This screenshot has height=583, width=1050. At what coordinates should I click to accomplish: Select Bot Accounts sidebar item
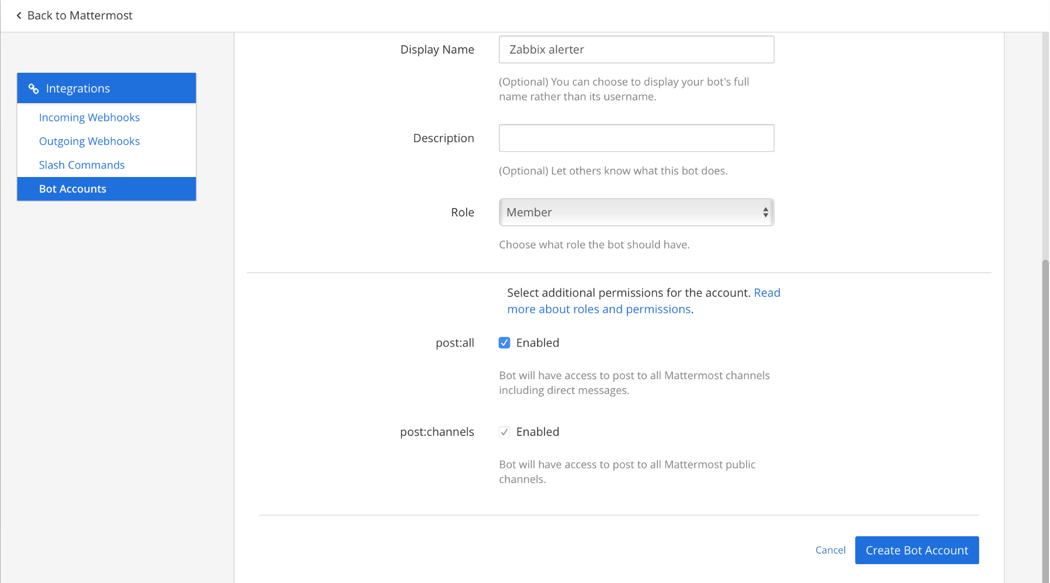[x=72, y=189]
